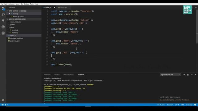Open the Tasks menu
The image size is (198, 111).
click(x=32, y=4)
